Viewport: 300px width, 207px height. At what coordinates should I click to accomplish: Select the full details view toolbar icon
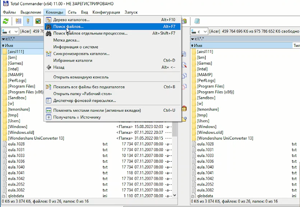(x=28, y=21)
